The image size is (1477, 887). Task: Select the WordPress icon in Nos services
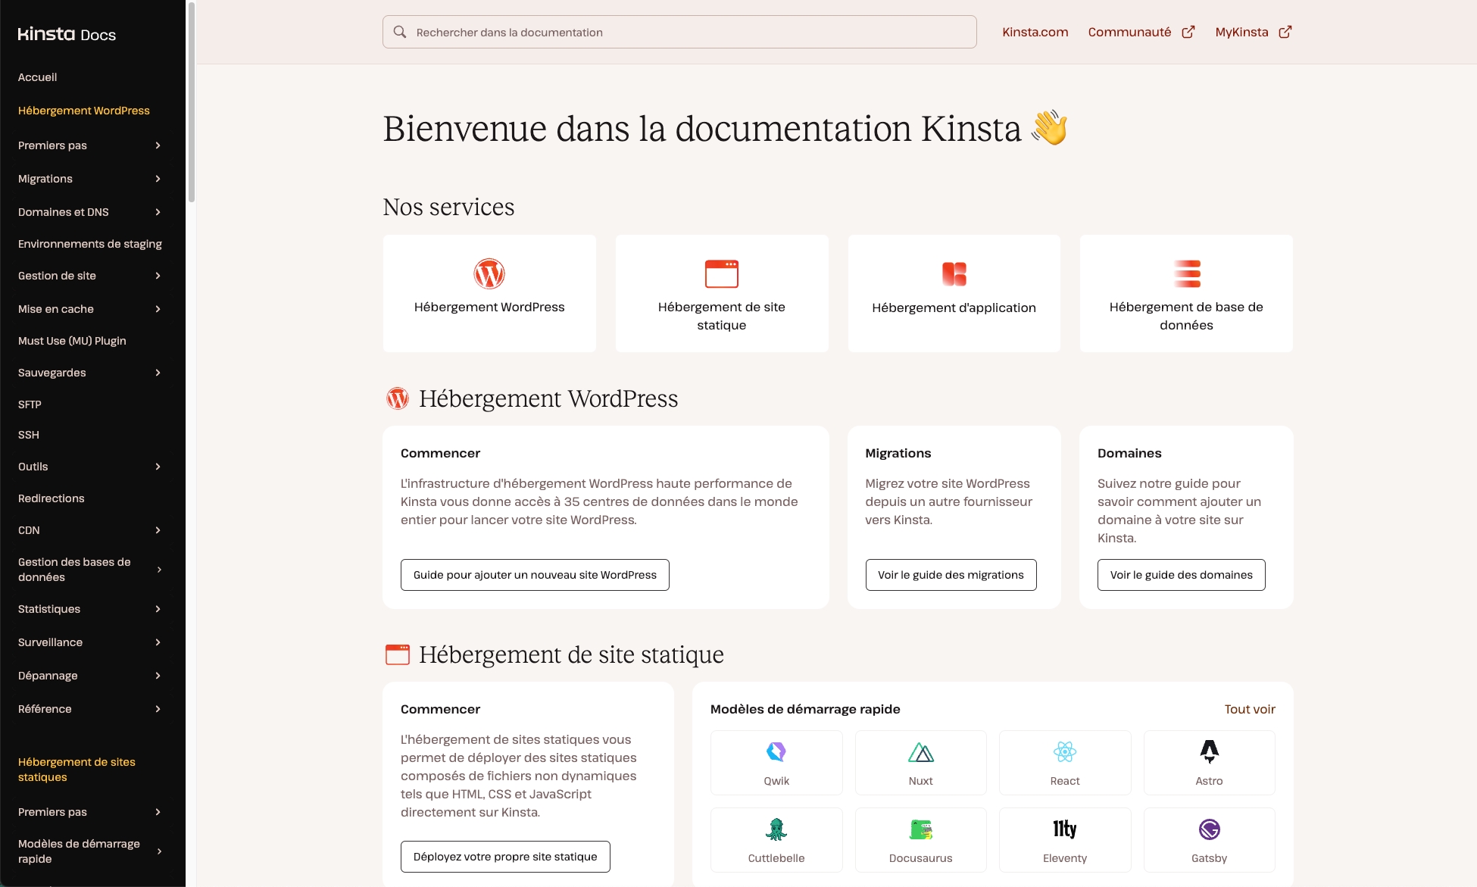pyautogui.click(x=489, y=273)
